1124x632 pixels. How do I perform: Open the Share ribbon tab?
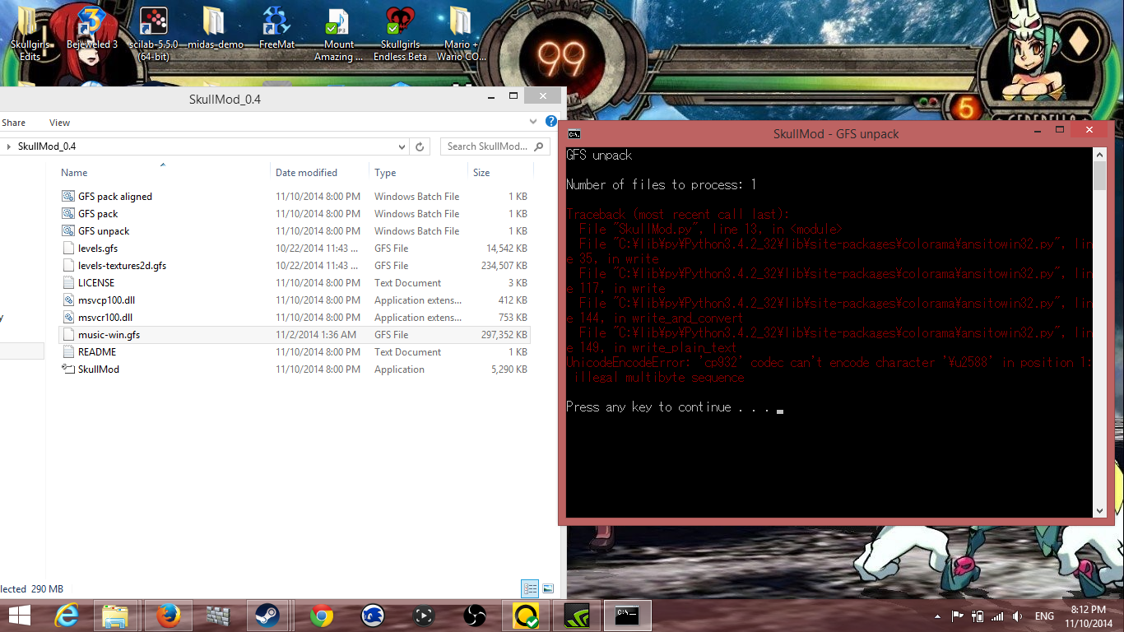(x=13, y=123)
